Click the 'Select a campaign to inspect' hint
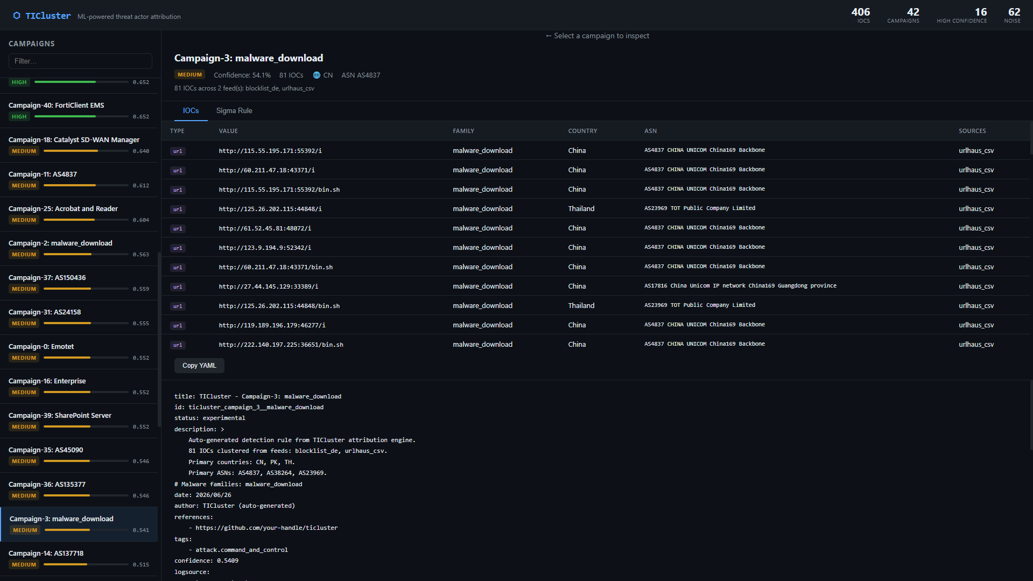 pyautogui.click(x=598, y=36)
